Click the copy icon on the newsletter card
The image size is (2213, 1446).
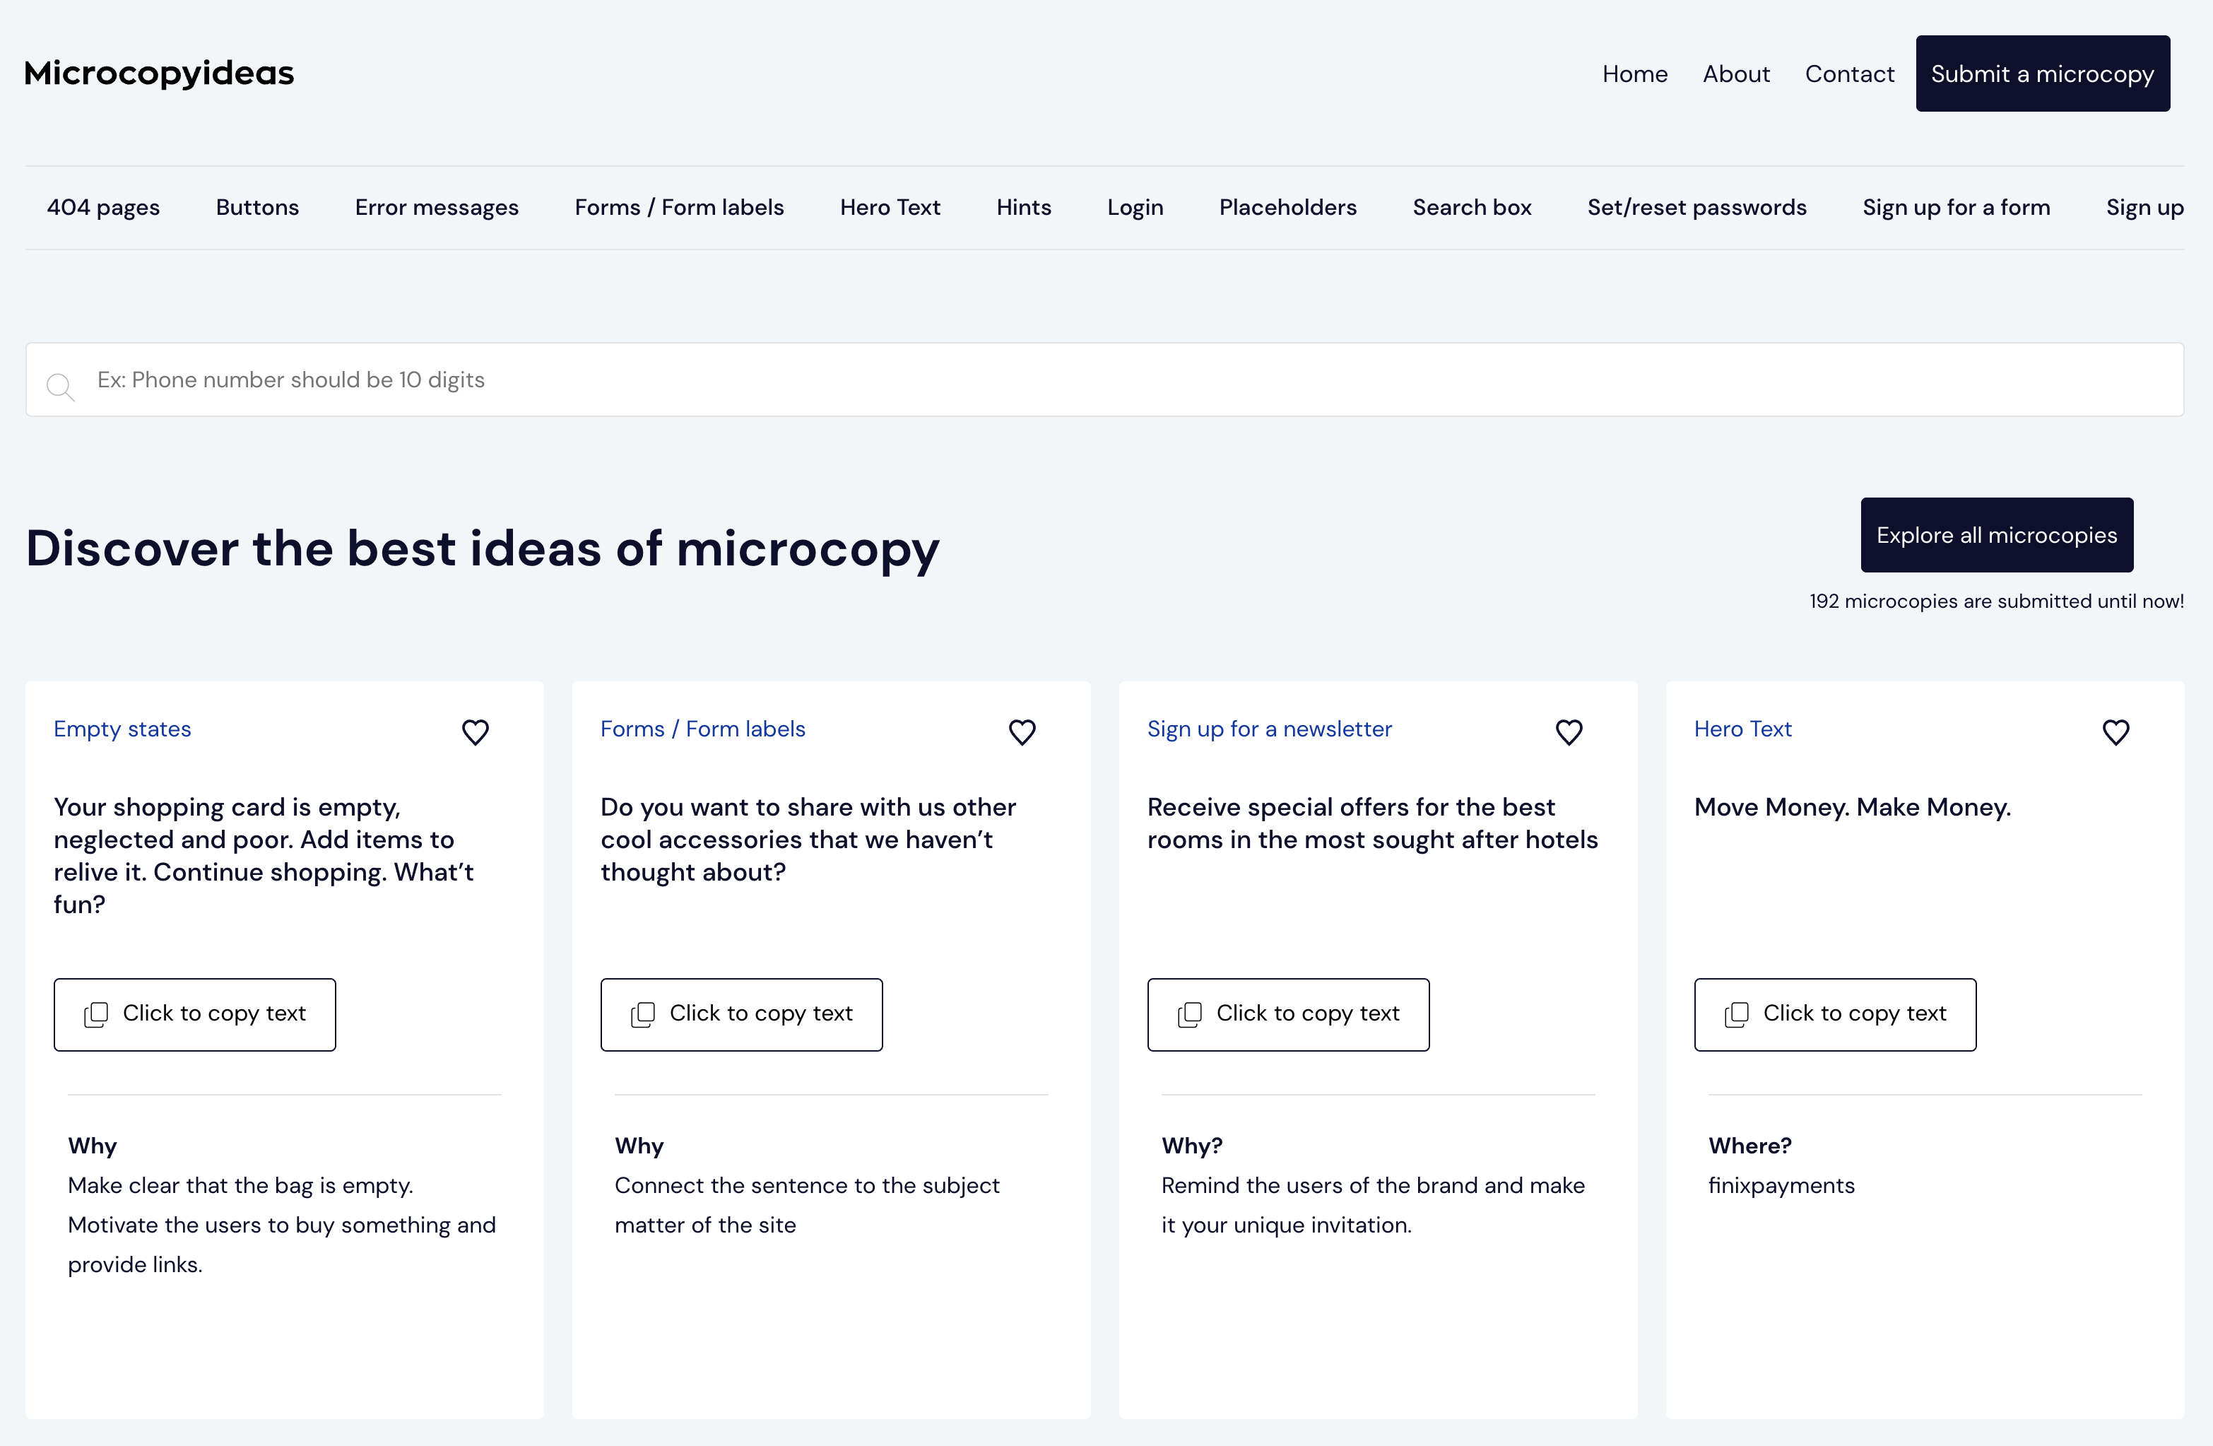click(x=1190, y=1013)
